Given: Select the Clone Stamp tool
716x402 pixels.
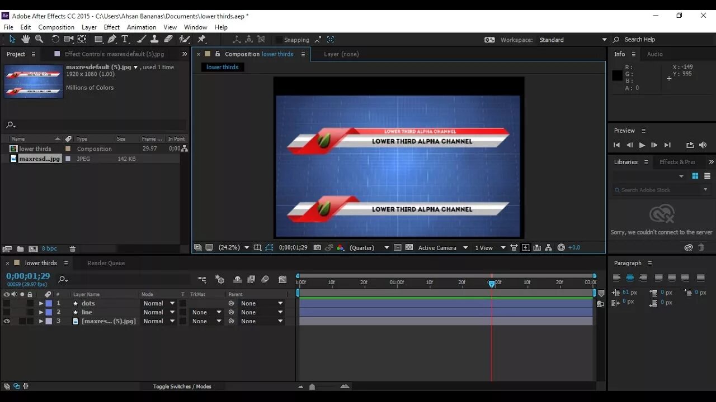Looking at the screenshot, I should coord(154,39).
